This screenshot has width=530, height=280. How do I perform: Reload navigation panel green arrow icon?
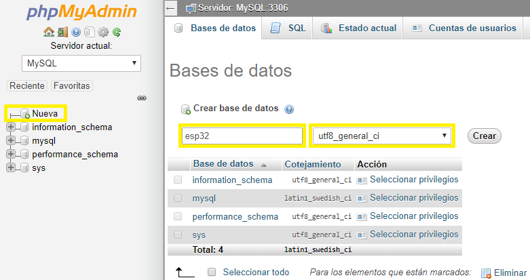pyautogui.click(x=117, y=32)
